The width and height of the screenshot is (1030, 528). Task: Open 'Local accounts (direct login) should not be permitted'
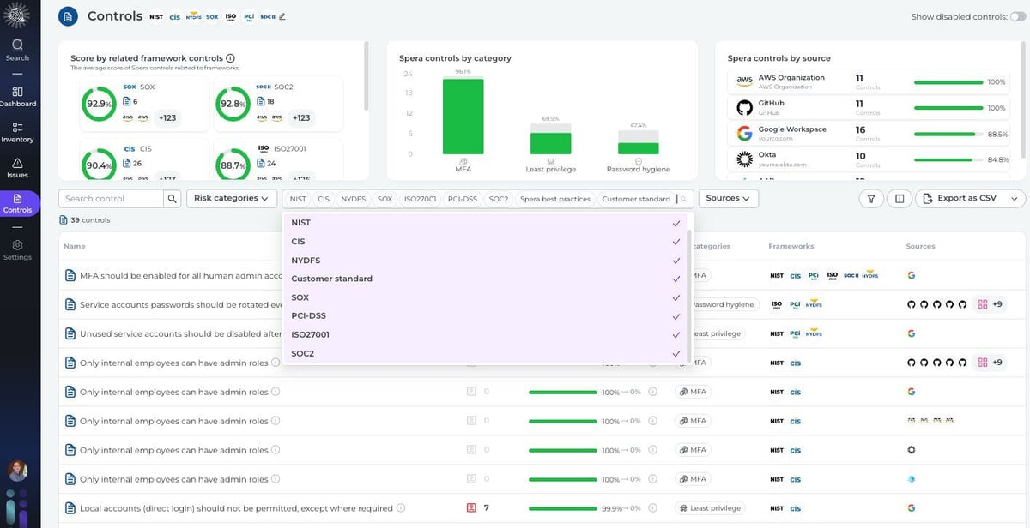236,508
